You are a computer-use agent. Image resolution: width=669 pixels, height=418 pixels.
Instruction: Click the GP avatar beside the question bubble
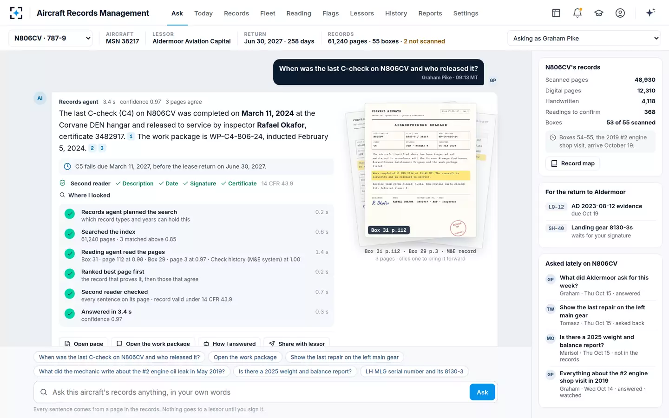click(493, 80)
